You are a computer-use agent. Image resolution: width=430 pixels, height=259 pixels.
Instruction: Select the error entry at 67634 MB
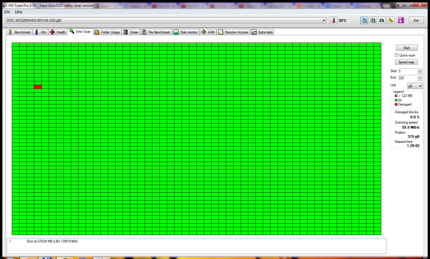(52, 241)
